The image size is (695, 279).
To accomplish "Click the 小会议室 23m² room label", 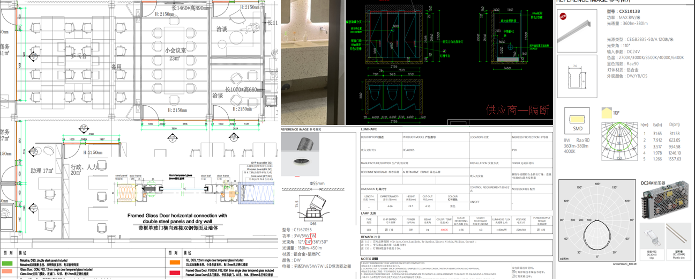I will click(x=175, y=54).
